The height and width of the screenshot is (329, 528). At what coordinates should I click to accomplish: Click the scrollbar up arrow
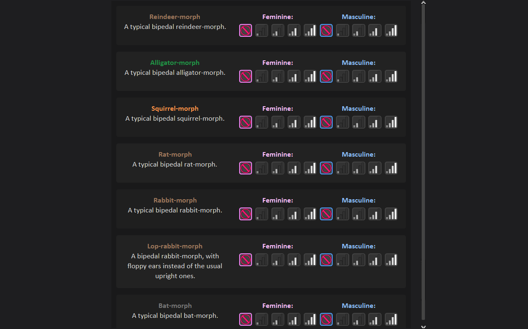pos(423,2)
